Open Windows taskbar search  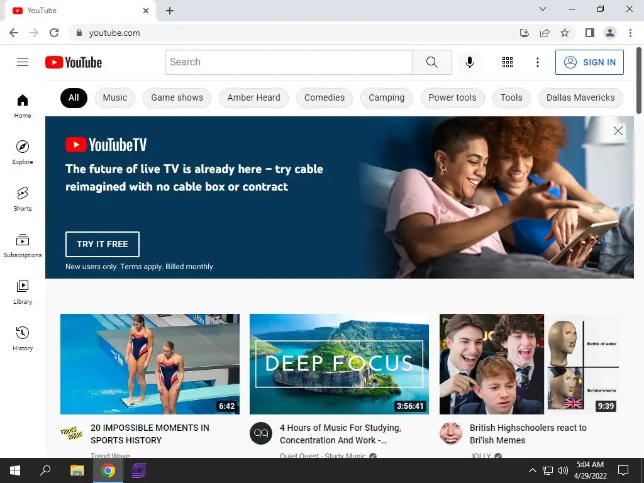(x=45, y=470)
